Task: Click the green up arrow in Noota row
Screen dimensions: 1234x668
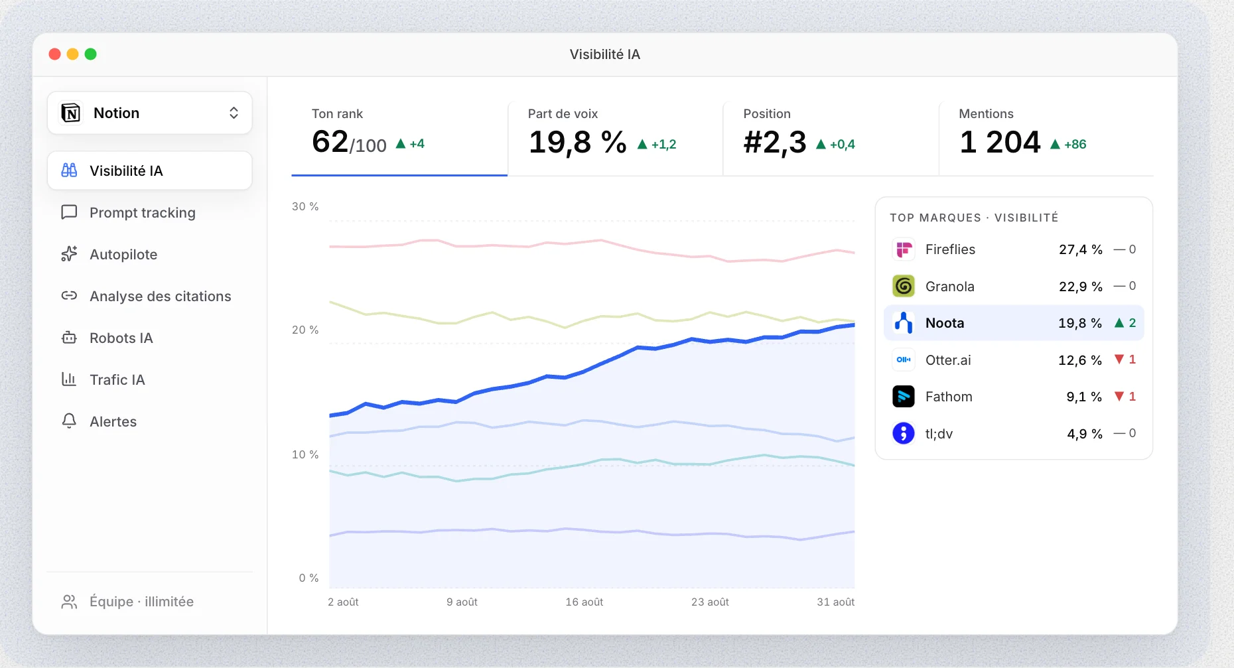Action: tap(1119, 323)
